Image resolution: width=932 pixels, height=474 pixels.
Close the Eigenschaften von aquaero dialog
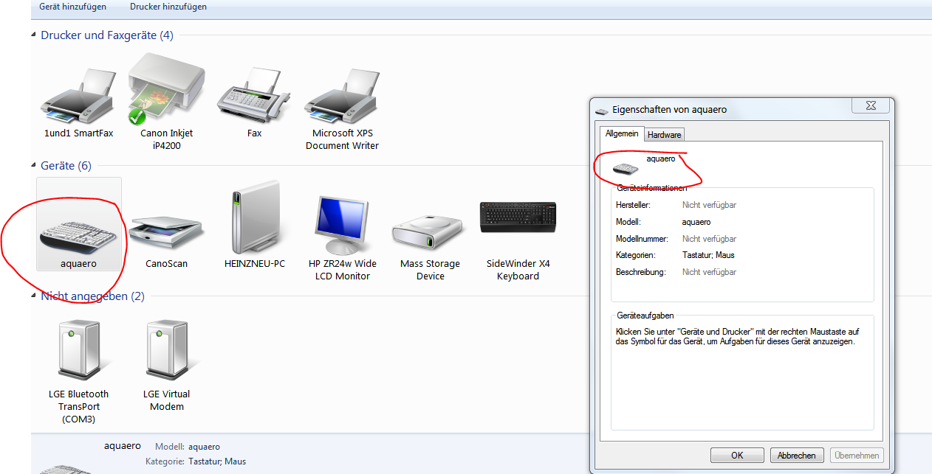coord(871,105)
